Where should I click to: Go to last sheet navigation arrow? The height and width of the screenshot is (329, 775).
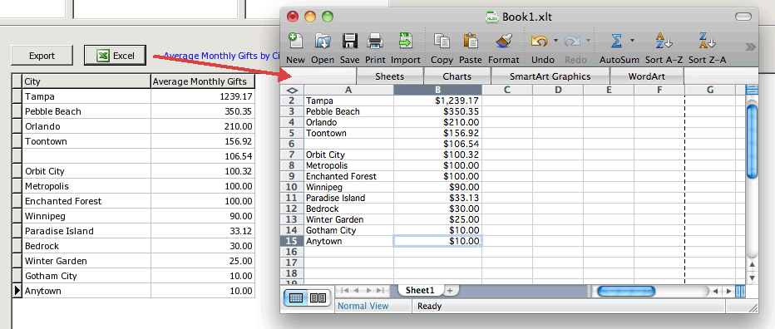(381, 291)
